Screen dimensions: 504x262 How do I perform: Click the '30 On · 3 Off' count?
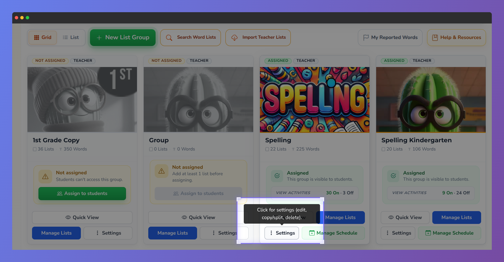[340, 193]
